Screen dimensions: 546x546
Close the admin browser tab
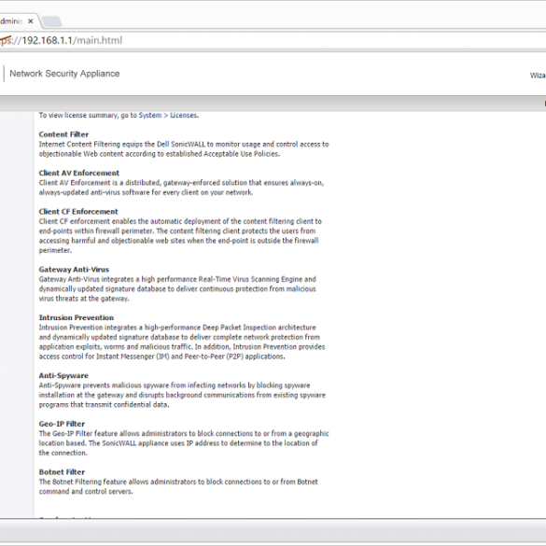click(31, 21)
